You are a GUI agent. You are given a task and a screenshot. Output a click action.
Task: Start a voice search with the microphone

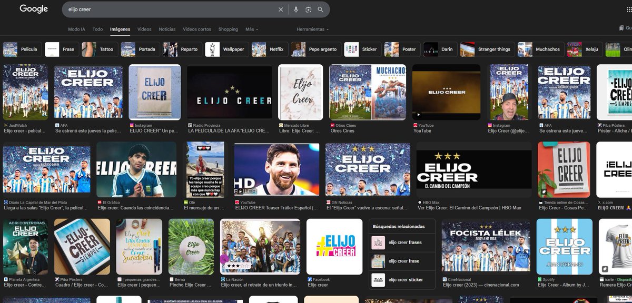click(x=295, y=9)
